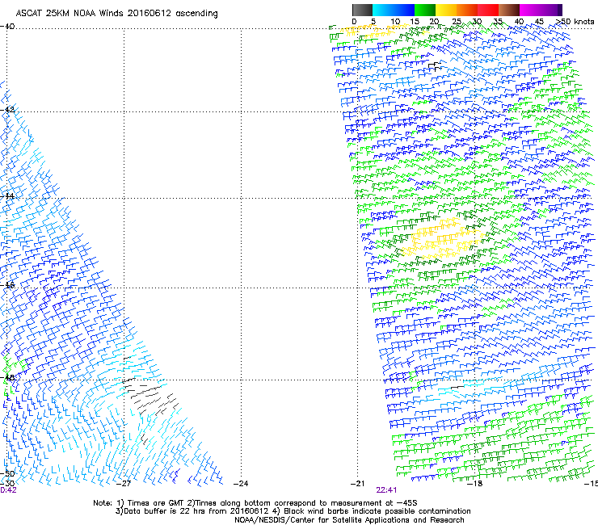Click the -24 longitude axis label
This screenshot has height=525, width=598.
coord(241,484)
